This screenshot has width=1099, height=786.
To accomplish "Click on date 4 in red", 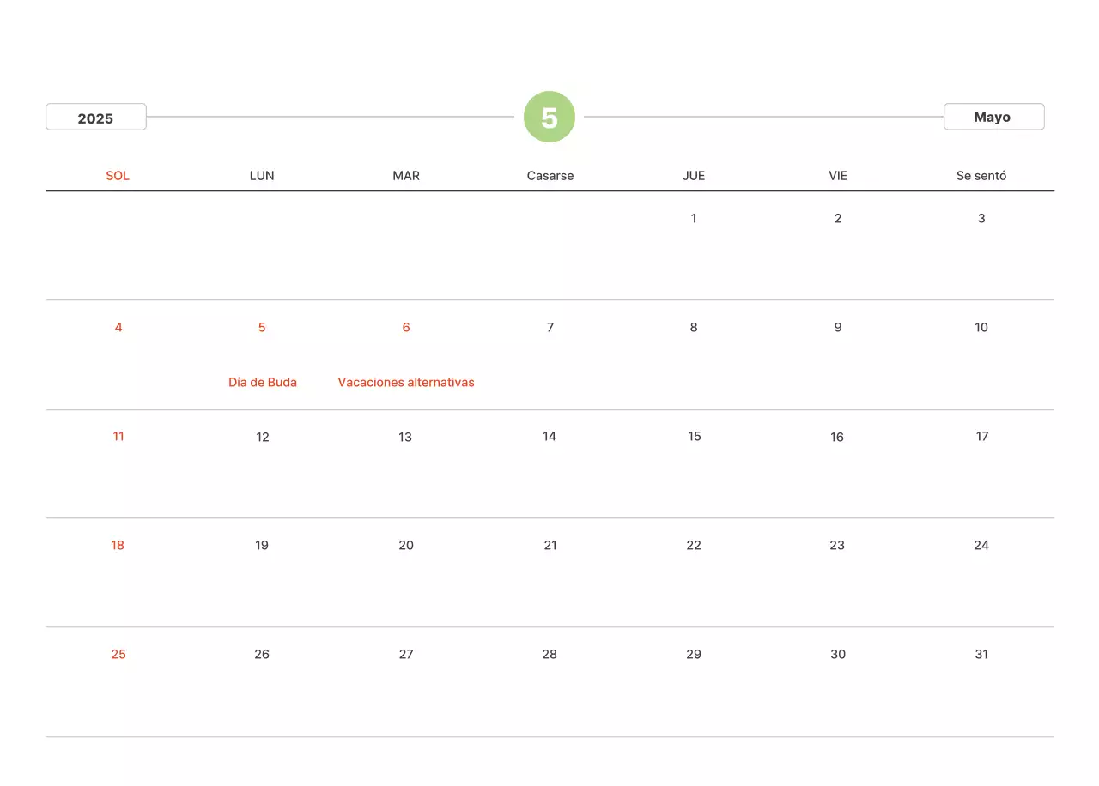I will 118,328.
